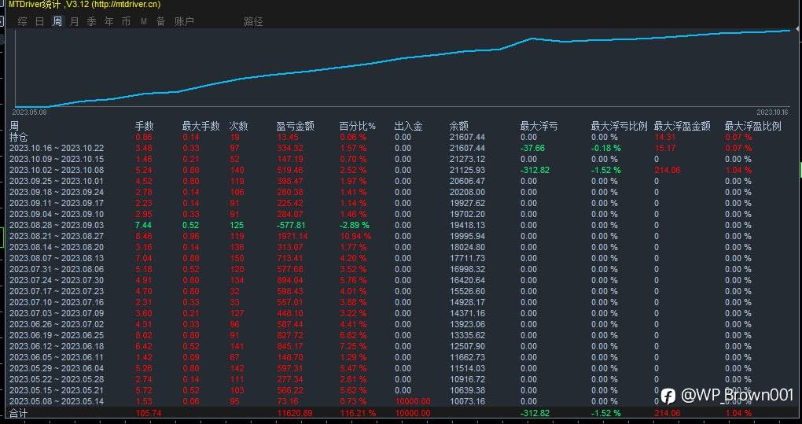Click the 2023.10.16 end date on chart

pos(773,112)
